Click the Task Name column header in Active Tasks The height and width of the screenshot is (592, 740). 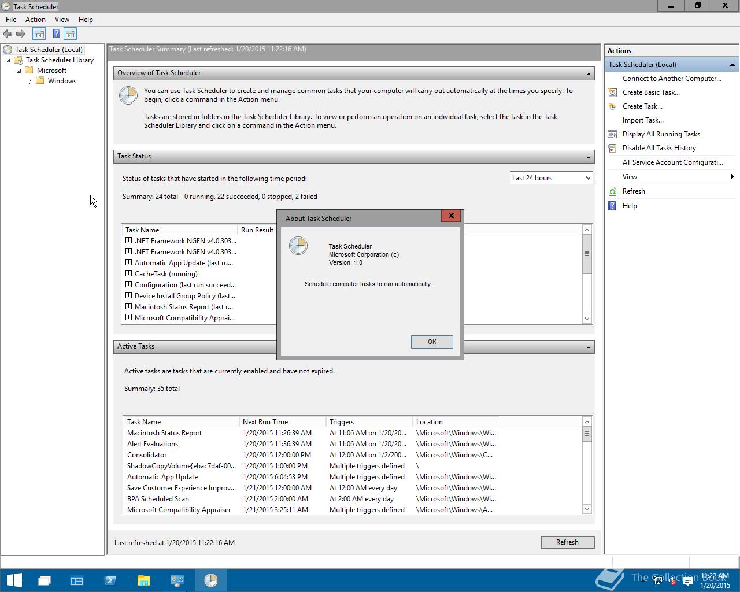pos(182,422)
